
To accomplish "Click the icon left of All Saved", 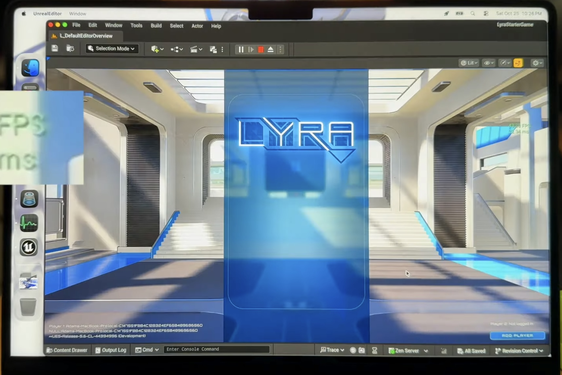I will coord(444,351).
